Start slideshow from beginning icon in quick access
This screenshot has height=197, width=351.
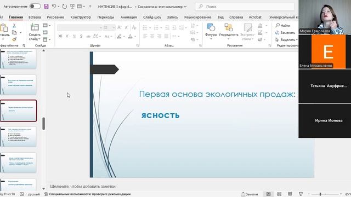pyautogui.click(x=72, y=7)
